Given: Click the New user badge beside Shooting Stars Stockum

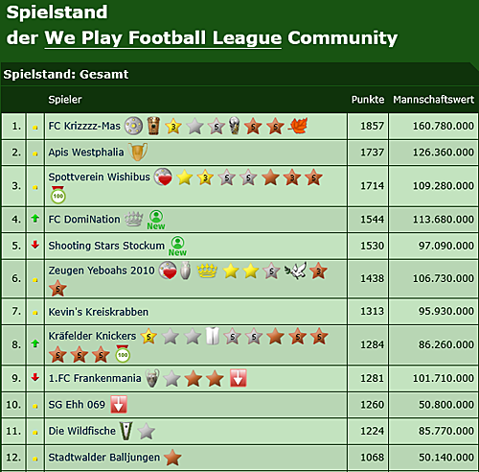Looking at the screenshot, I should click(x=177, y=246).
